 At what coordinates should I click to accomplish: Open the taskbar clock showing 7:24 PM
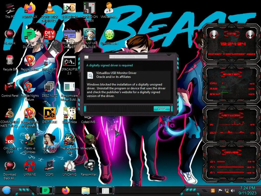point(247,190)
